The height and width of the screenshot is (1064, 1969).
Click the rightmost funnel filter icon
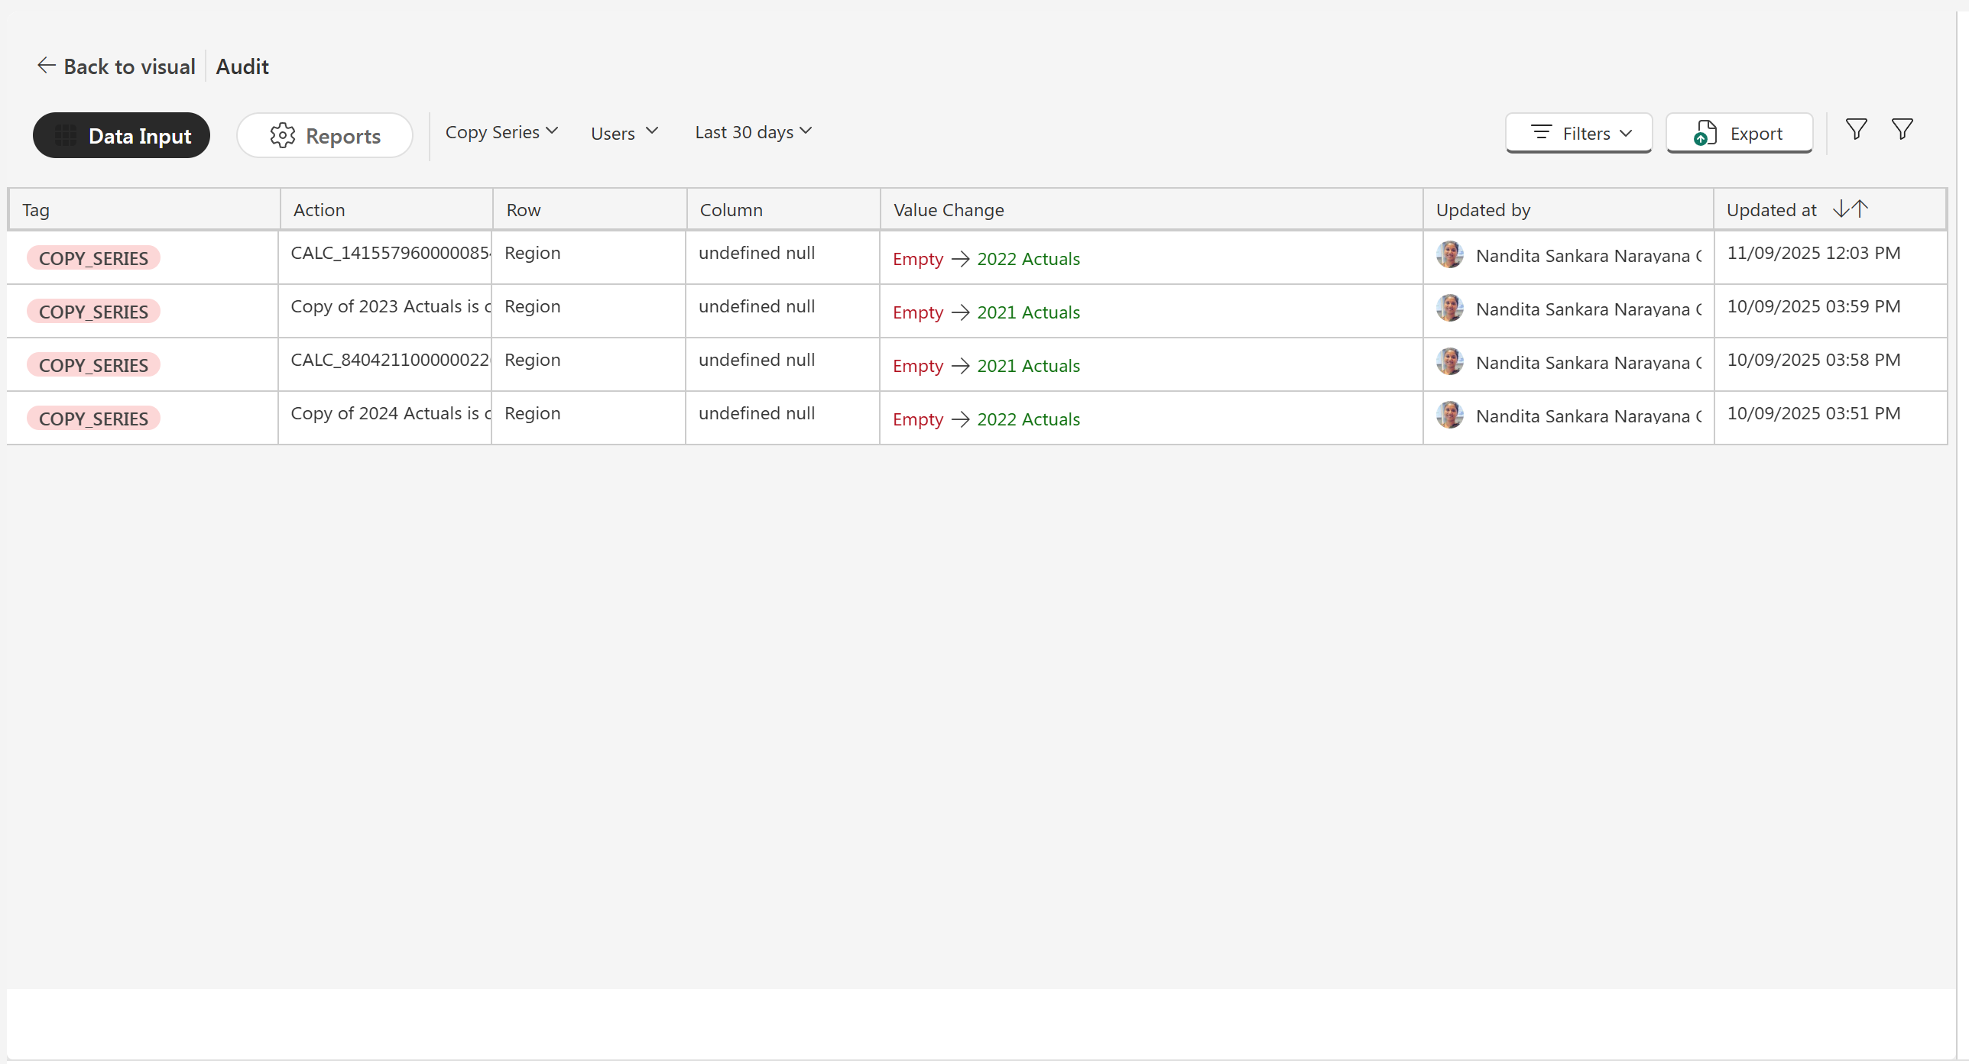(x=1902, y=129)
